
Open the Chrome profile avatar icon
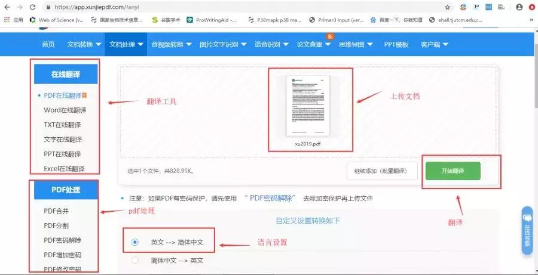point(519,7)
